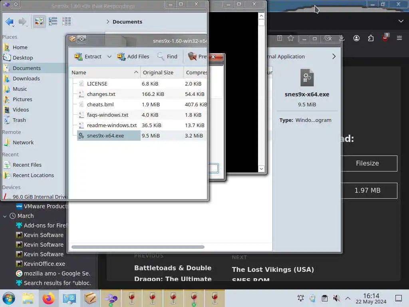
Task: Expand the Firefox tab list chevron
Action: tap(401, 21)
